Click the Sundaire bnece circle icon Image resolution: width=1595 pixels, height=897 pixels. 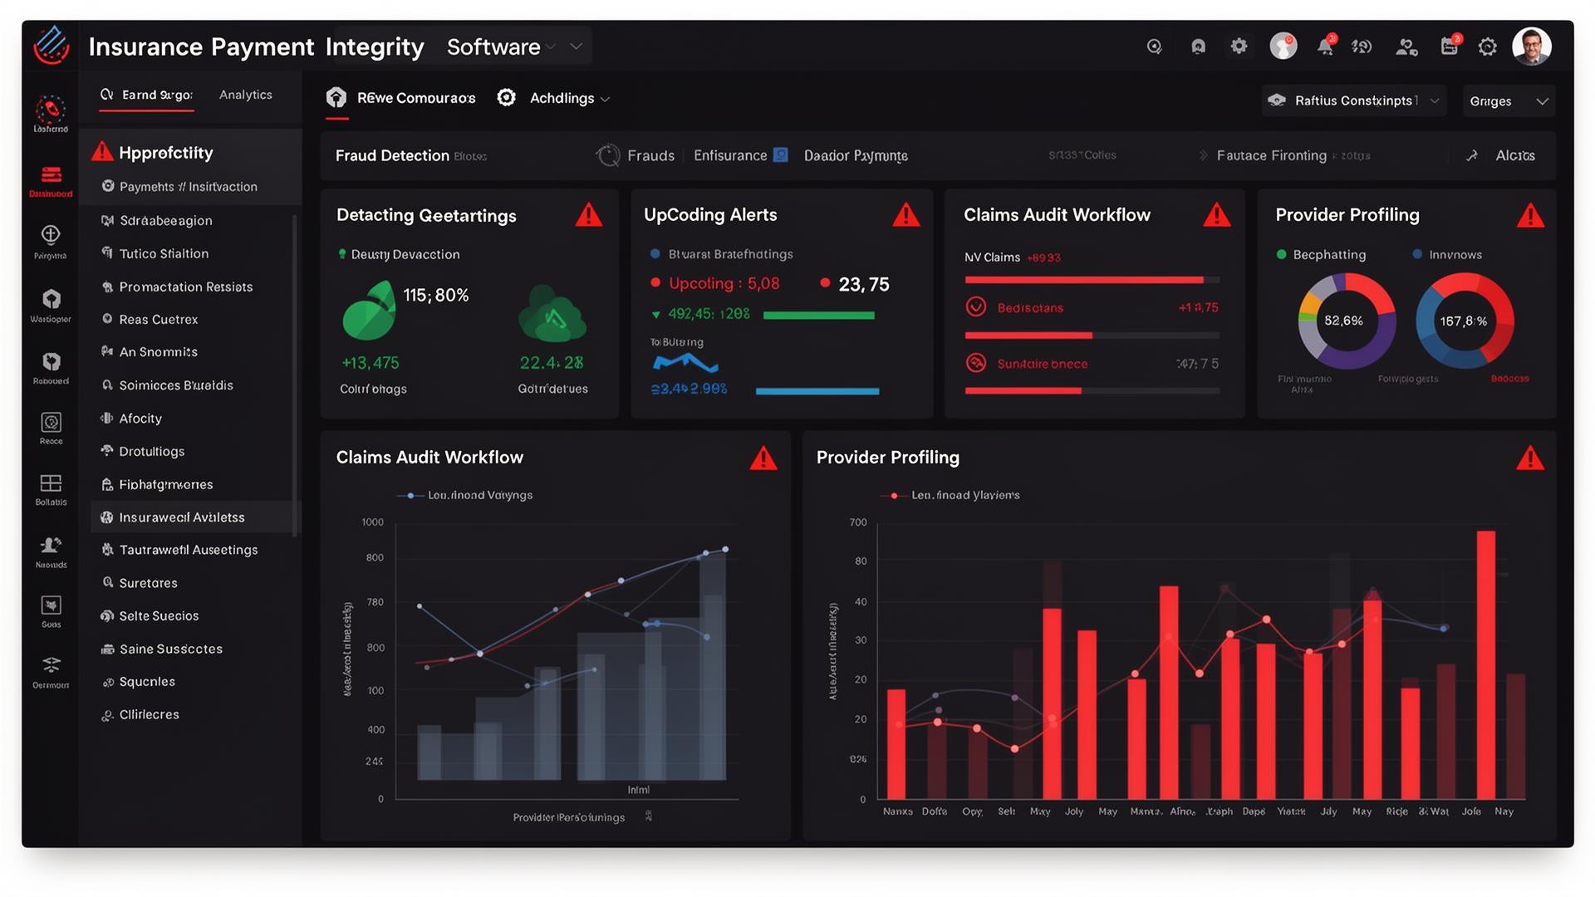coord(976,363)
